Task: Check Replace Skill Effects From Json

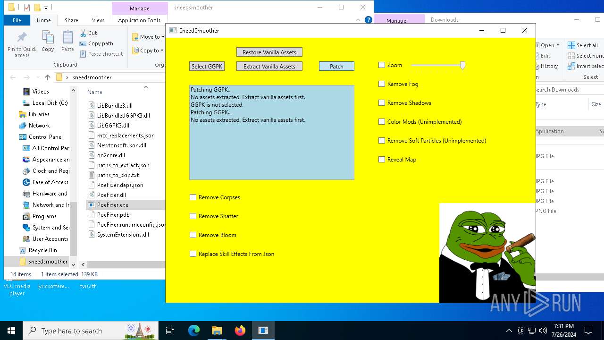Action: (193, 254)
